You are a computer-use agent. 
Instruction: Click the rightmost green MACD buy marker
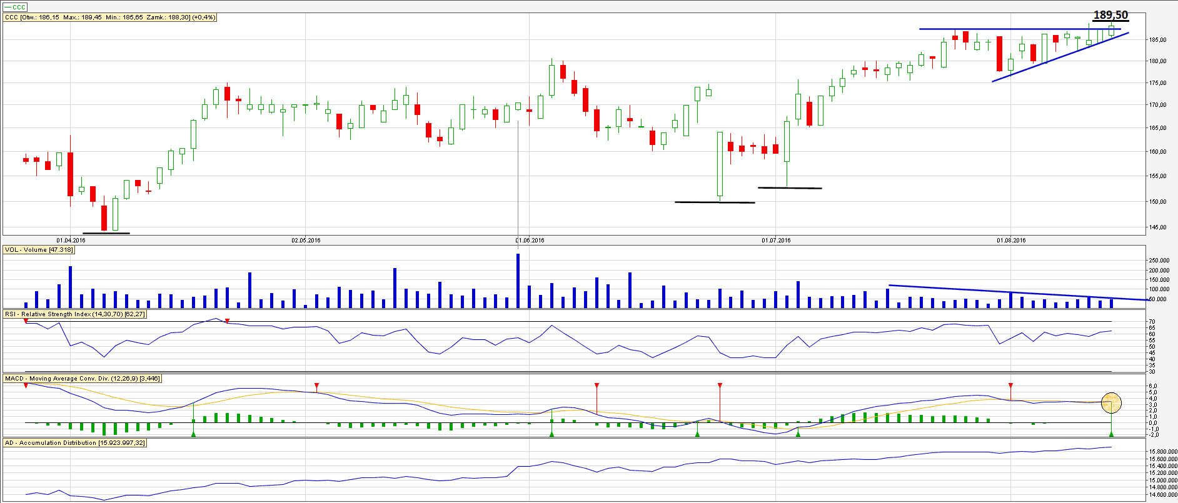[1111, 434]
